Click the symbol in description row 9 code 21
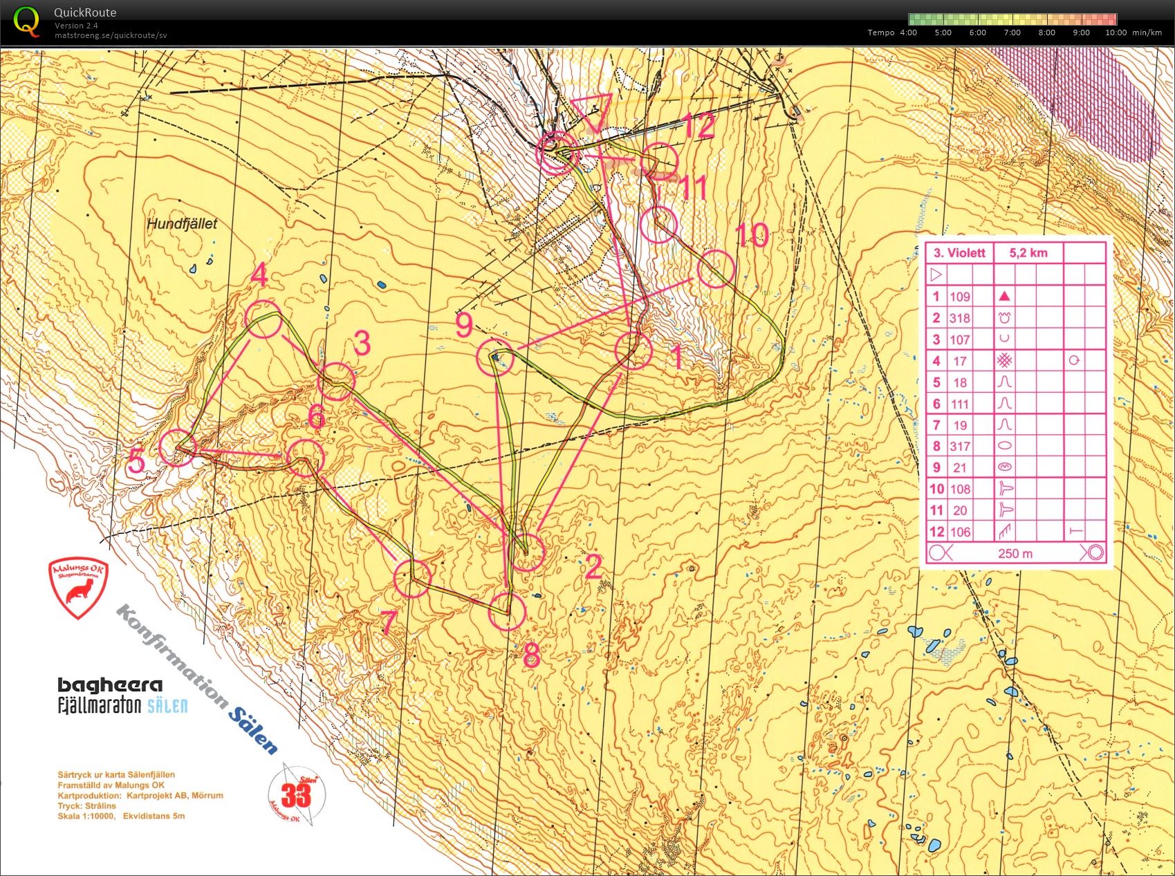Image resolution: width=1175 pixels, height=876 pixels. [x=1004, y=467]
